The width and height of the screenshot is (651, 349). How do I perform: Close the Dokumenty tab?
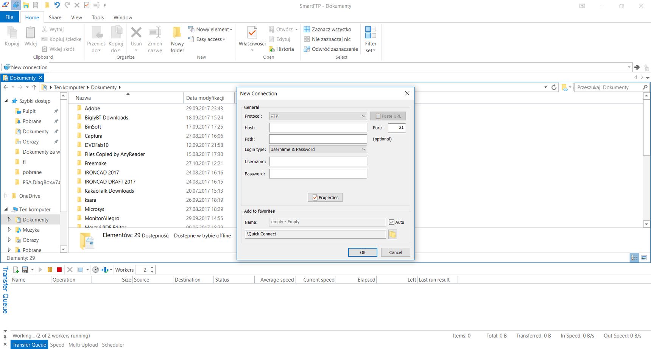(40, 78)
